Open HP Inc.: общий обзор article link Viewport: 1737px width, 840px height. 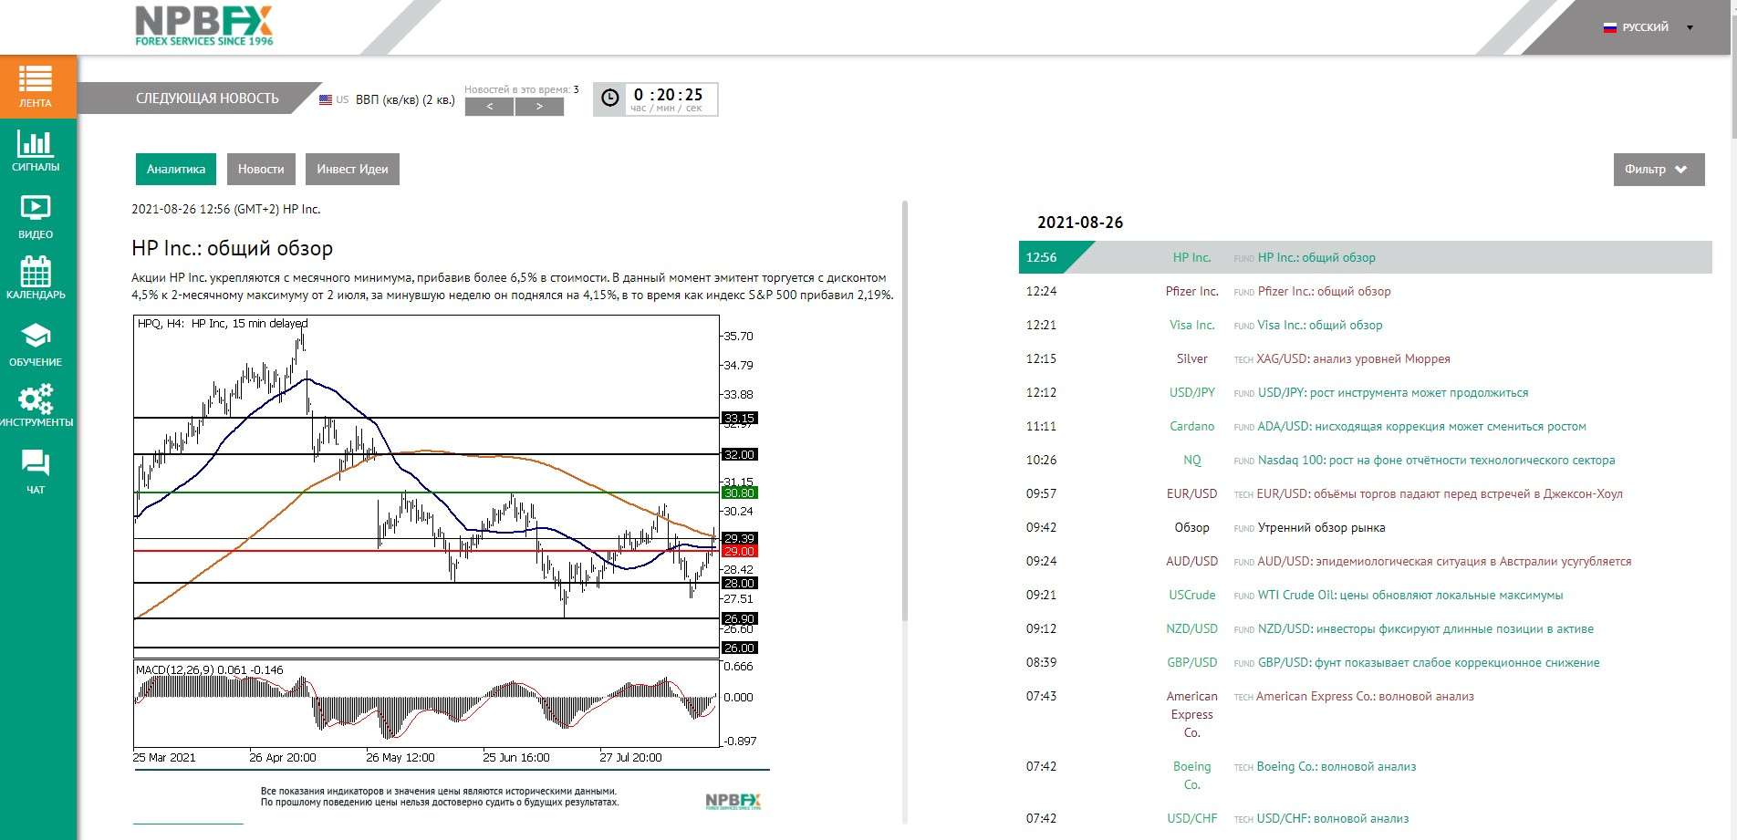tap(1316, 257)
